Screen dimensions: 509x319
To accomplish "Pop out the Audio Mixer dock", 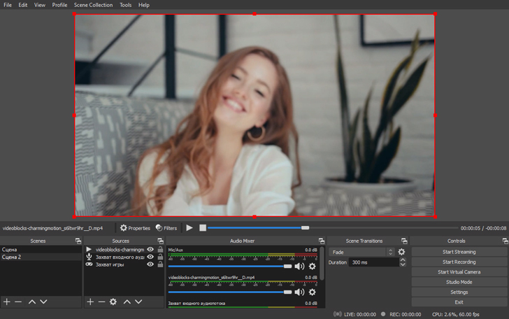I will pos(322,241).
